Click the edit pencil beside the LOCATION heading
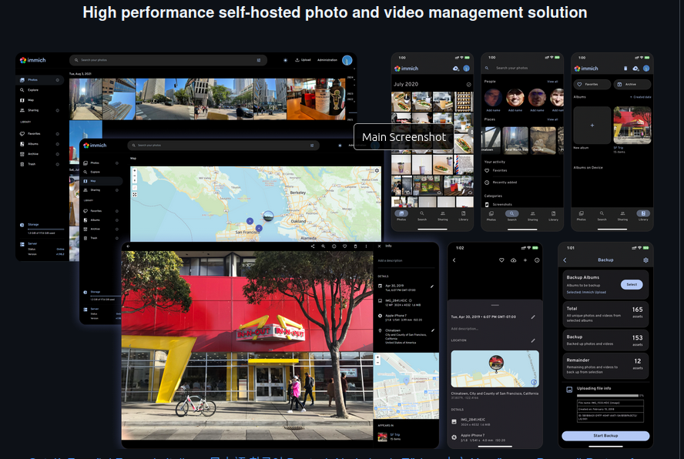The image size is (684, 459). (x=533, y=340)
